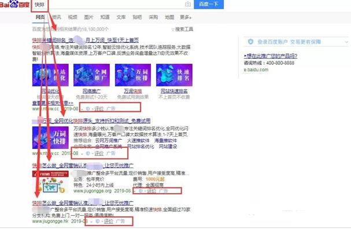Click 查看更多相关信息>> link
Viewport: 351px width, 229px height.
(53, 103)
